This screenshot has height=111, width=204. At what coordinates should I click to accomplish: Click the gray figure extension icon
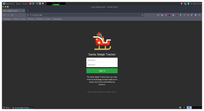tap(188, 15)
